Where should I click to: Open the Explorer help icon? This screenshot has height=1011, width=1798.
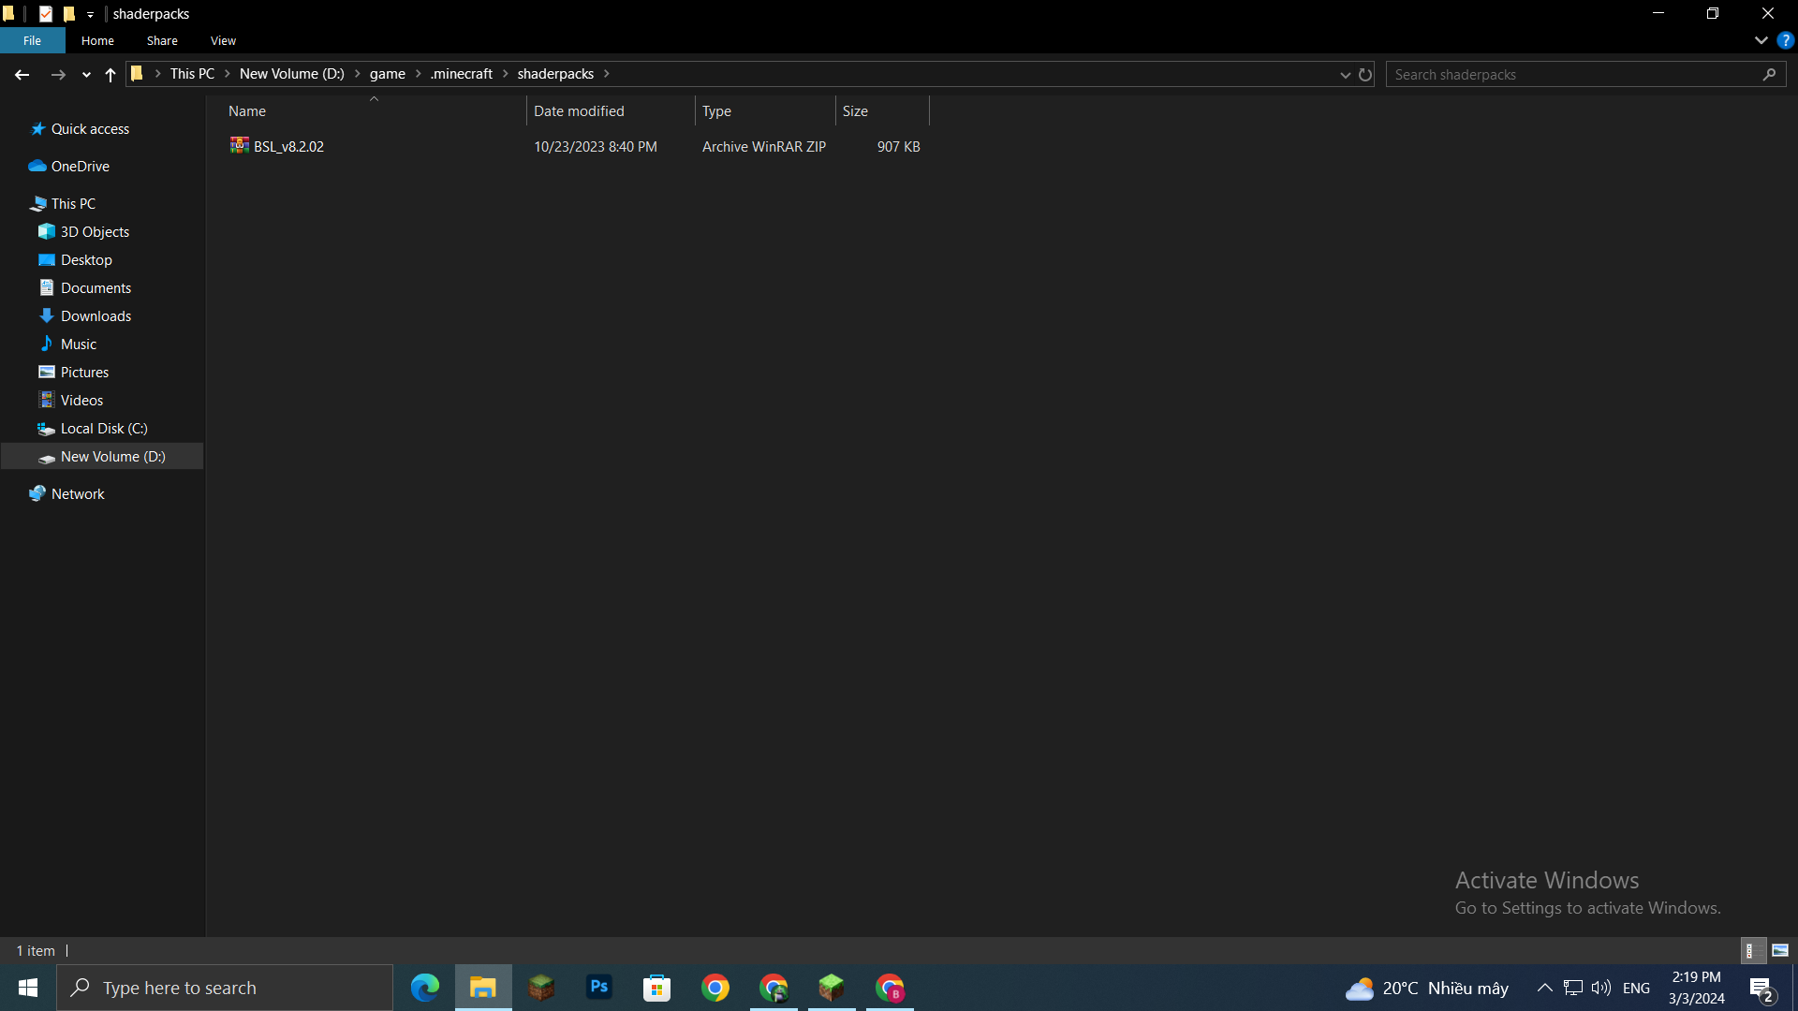pyautogui.click(x=1785, y=40)
